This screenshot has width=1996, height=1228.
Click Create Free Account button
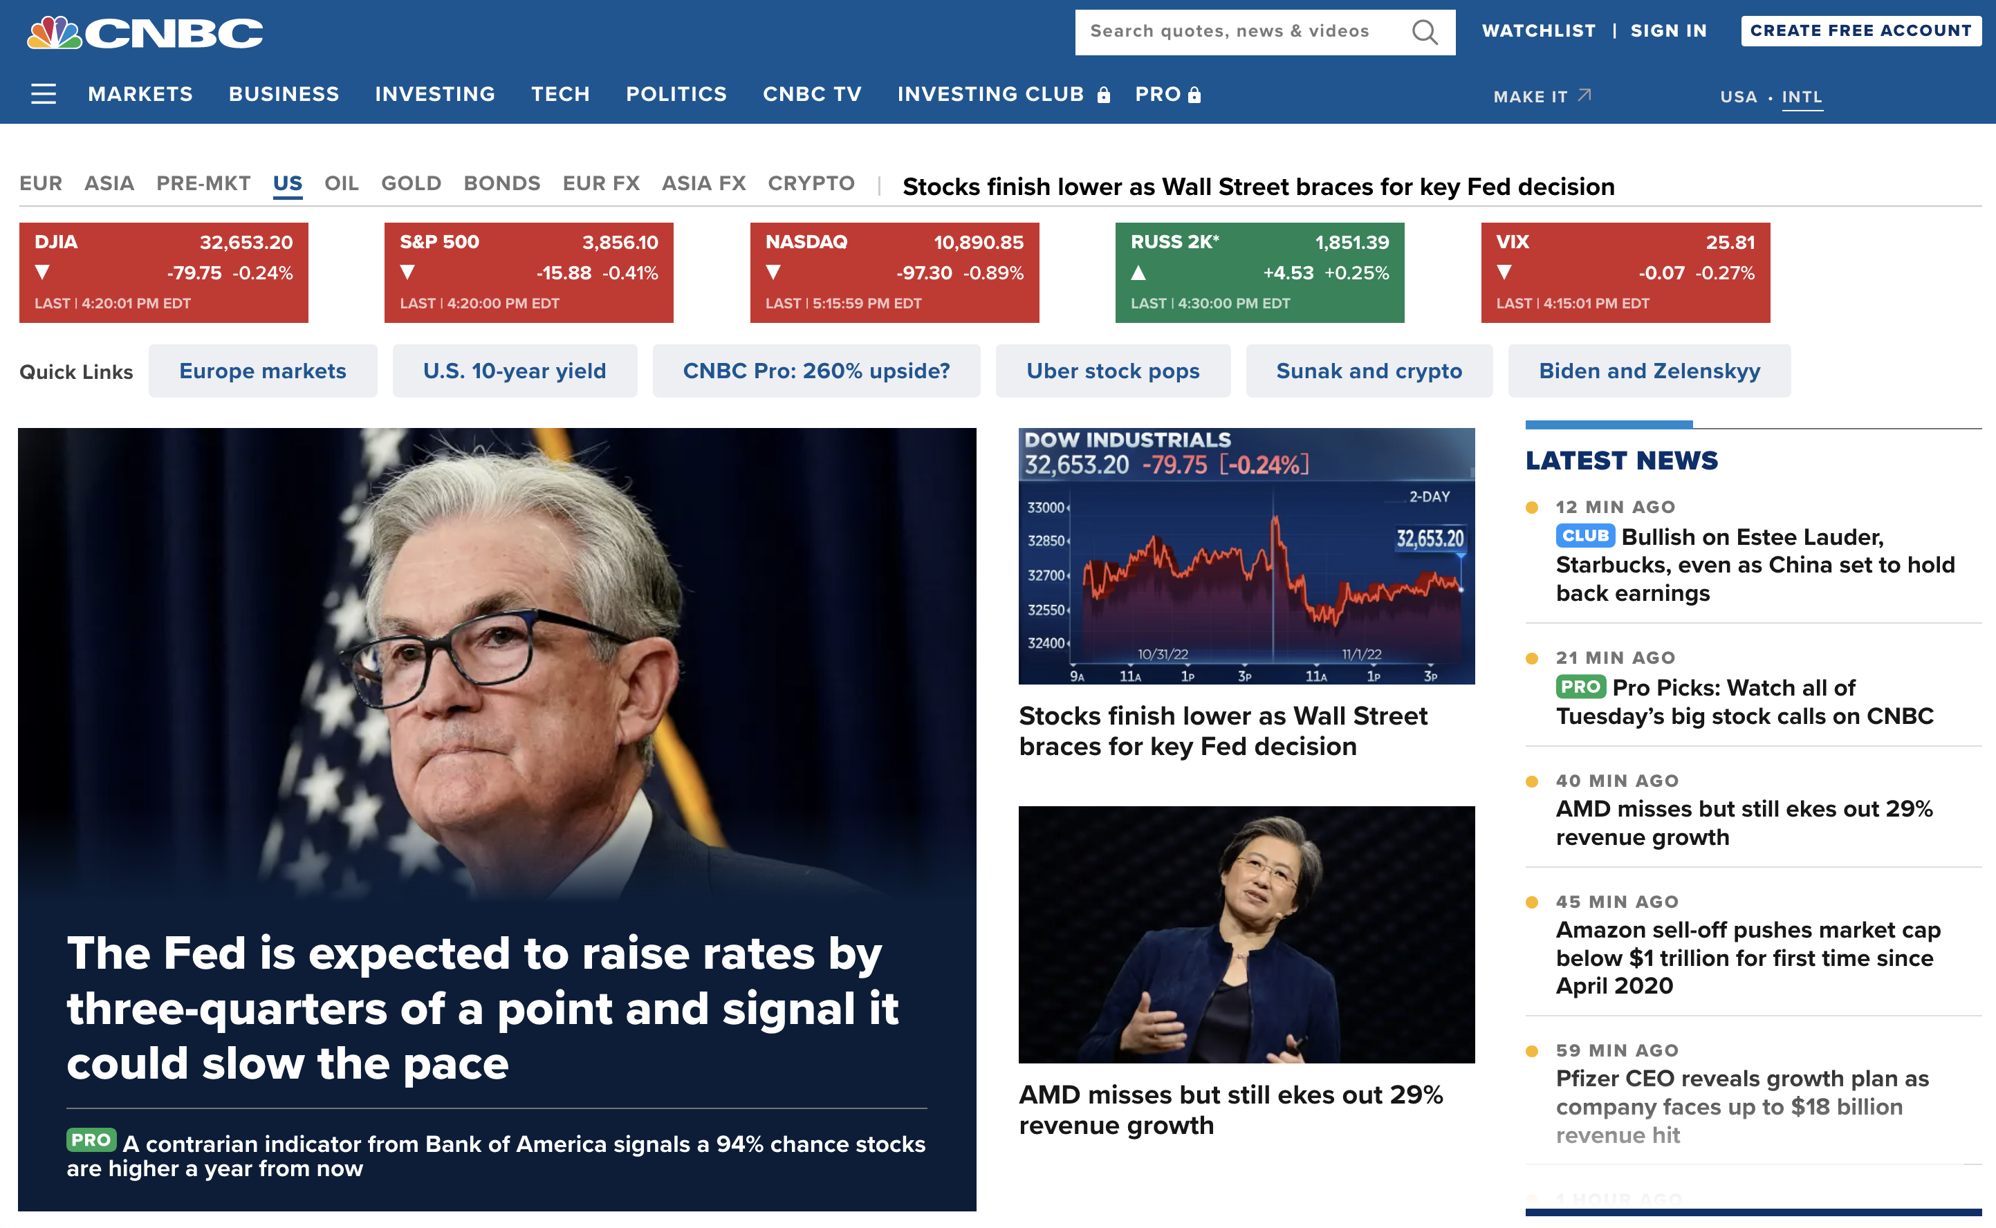click(x=1860, y=31)
